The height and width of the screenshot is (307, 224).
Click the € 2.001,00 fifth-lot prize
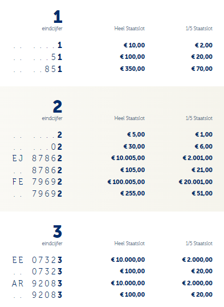(197, 158)
